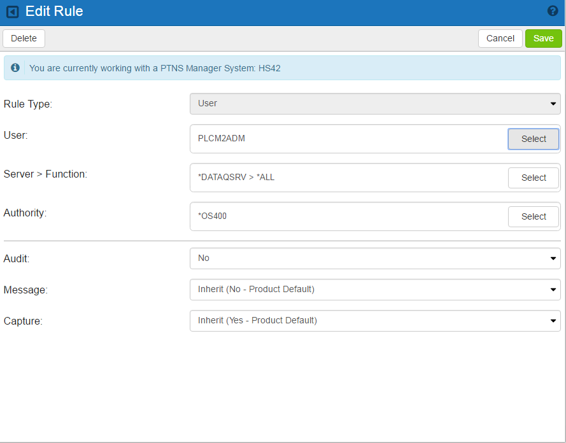Screen dimensions: 566x443
Task: Click the Server > Function label
Action: 45,174
